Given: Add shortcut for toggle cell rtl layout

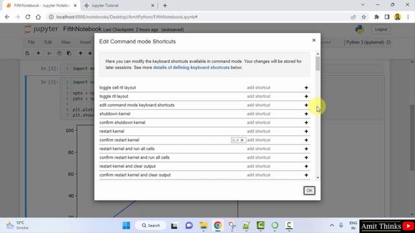Looking at the screenshot, I should click(306, 88).
